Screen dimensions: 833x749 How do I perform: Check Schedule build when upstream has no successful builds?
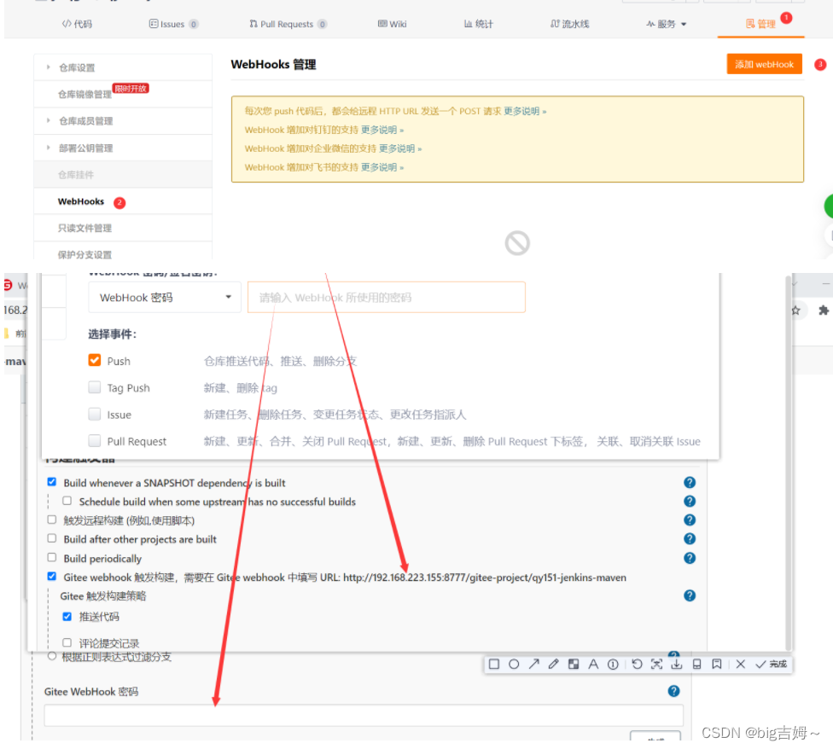67,501
